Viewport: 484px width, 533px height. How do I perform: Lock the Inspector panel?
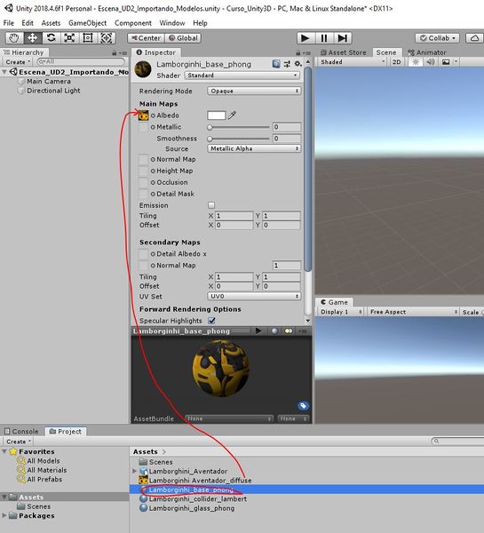(x=298, y=52)
